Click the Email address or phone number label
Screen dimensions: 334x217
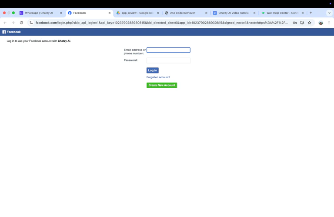(135, 52)
